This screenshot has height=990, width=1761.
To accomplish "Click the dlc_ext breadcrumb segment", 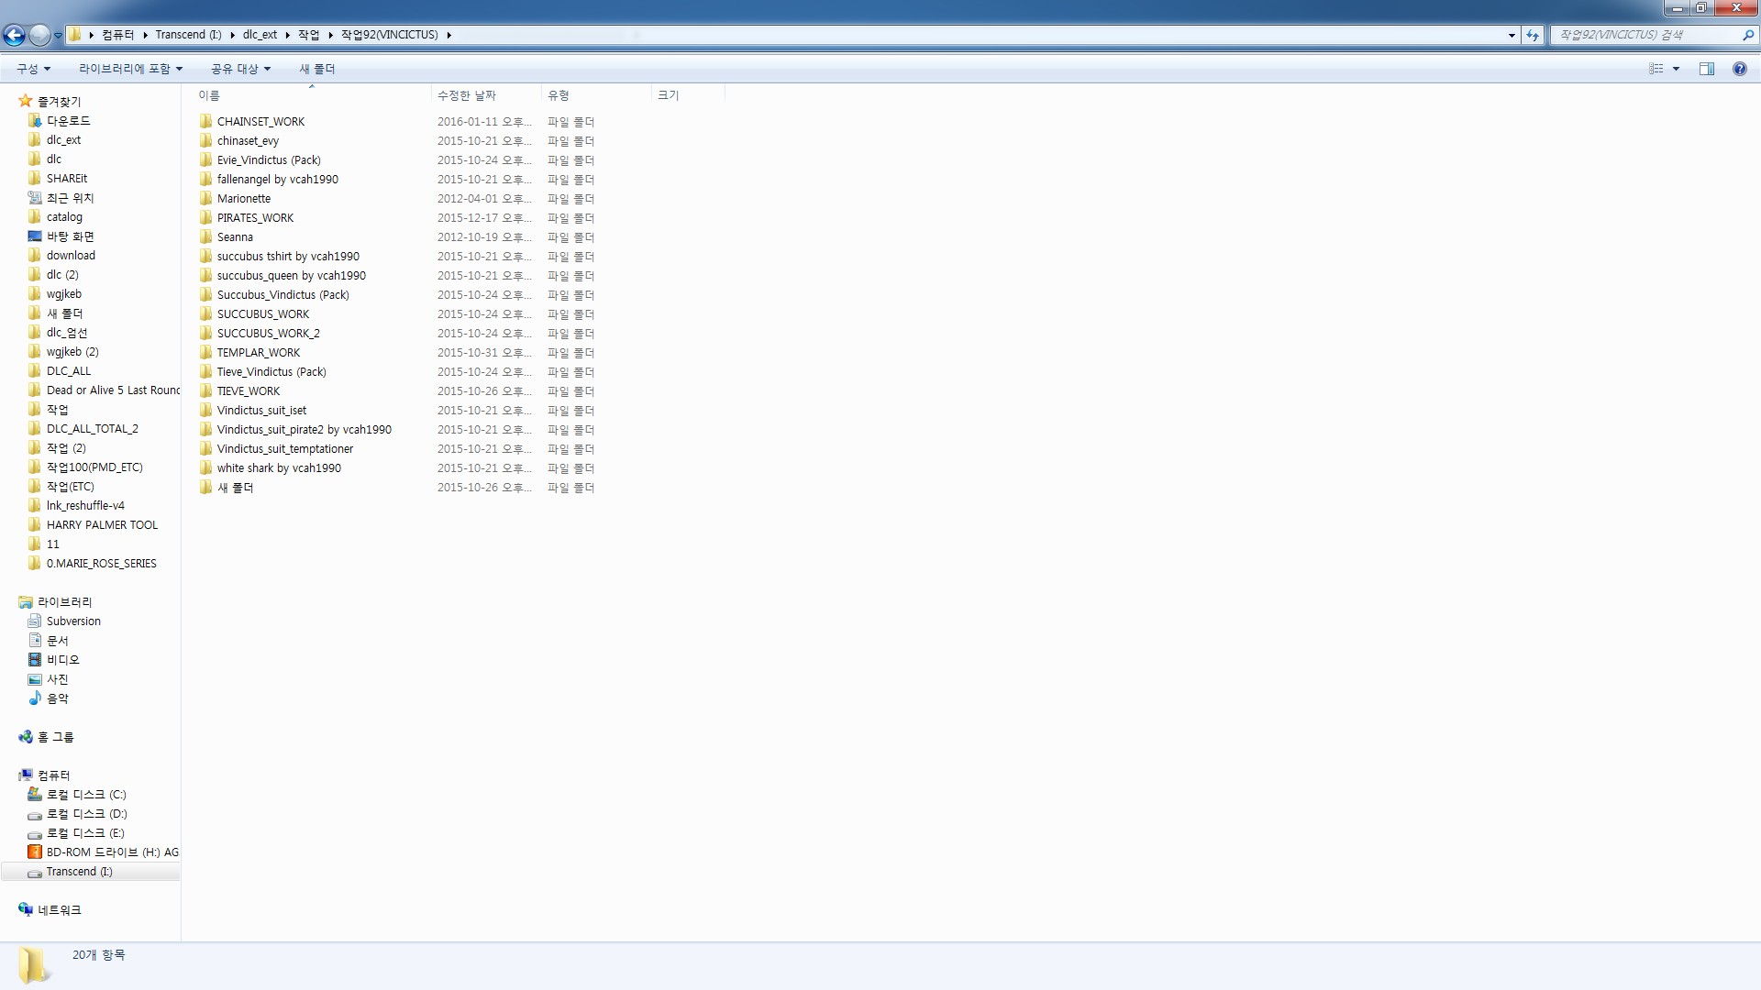I will pos(260,35).
